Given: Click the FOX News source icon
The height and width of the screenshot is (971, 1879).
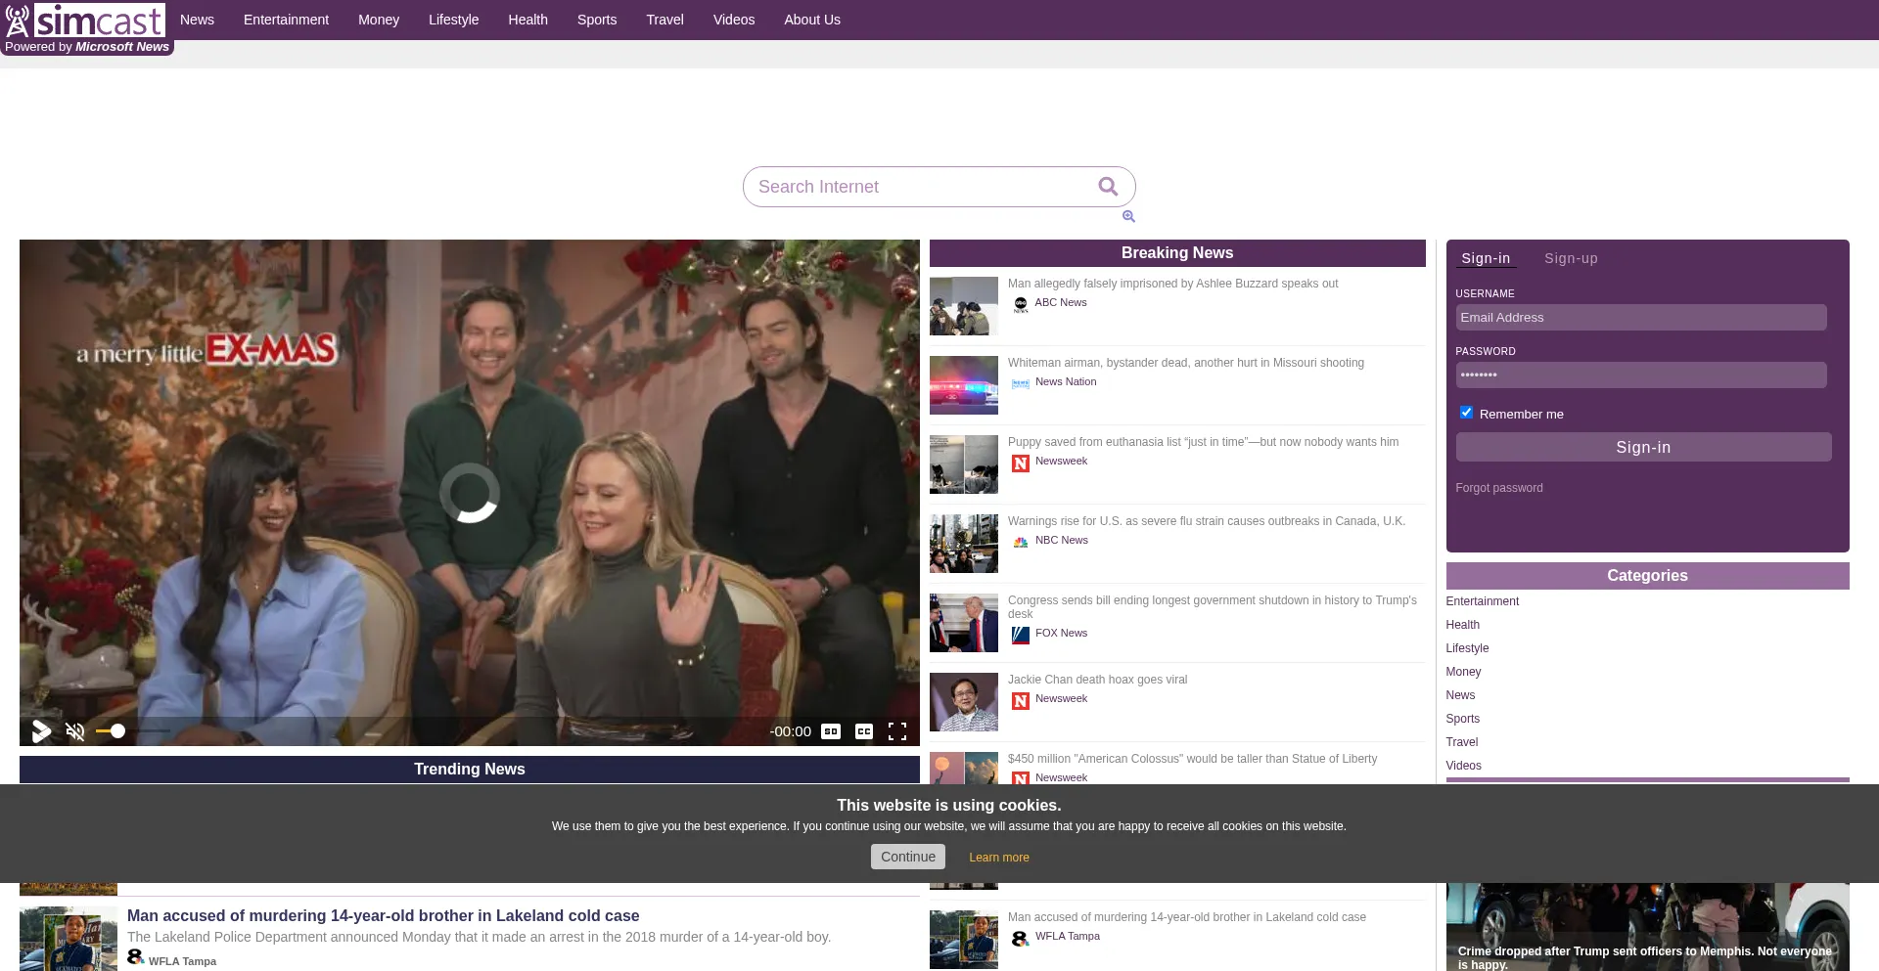Looking at the screenshot, I should [x=1020, y=636].
